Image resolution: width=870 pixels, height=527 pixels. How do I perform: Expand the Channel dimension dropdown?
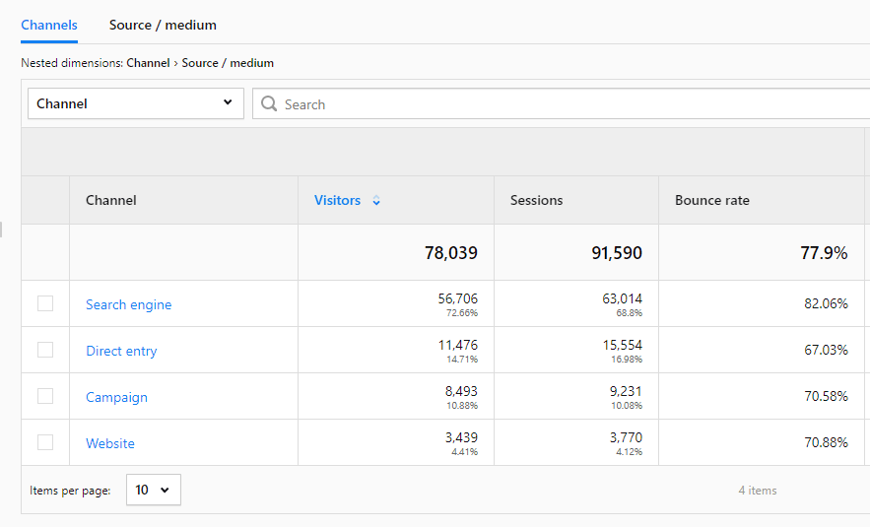coord(135,103)
